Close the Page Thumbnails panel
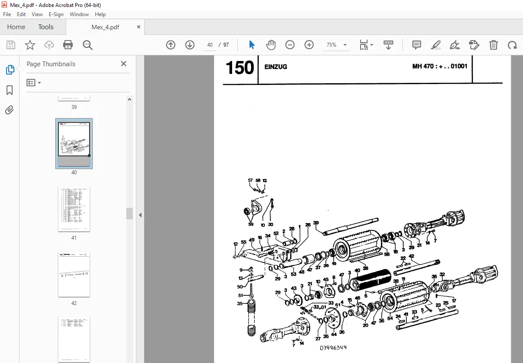523x363 pixels. tap(124, 64)
